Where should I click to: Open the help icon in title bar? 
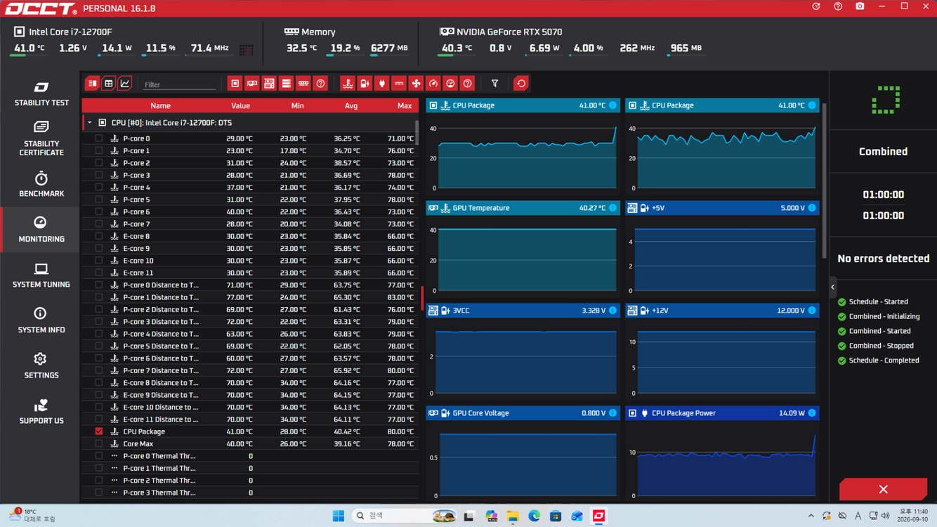[x=838, y=7]
